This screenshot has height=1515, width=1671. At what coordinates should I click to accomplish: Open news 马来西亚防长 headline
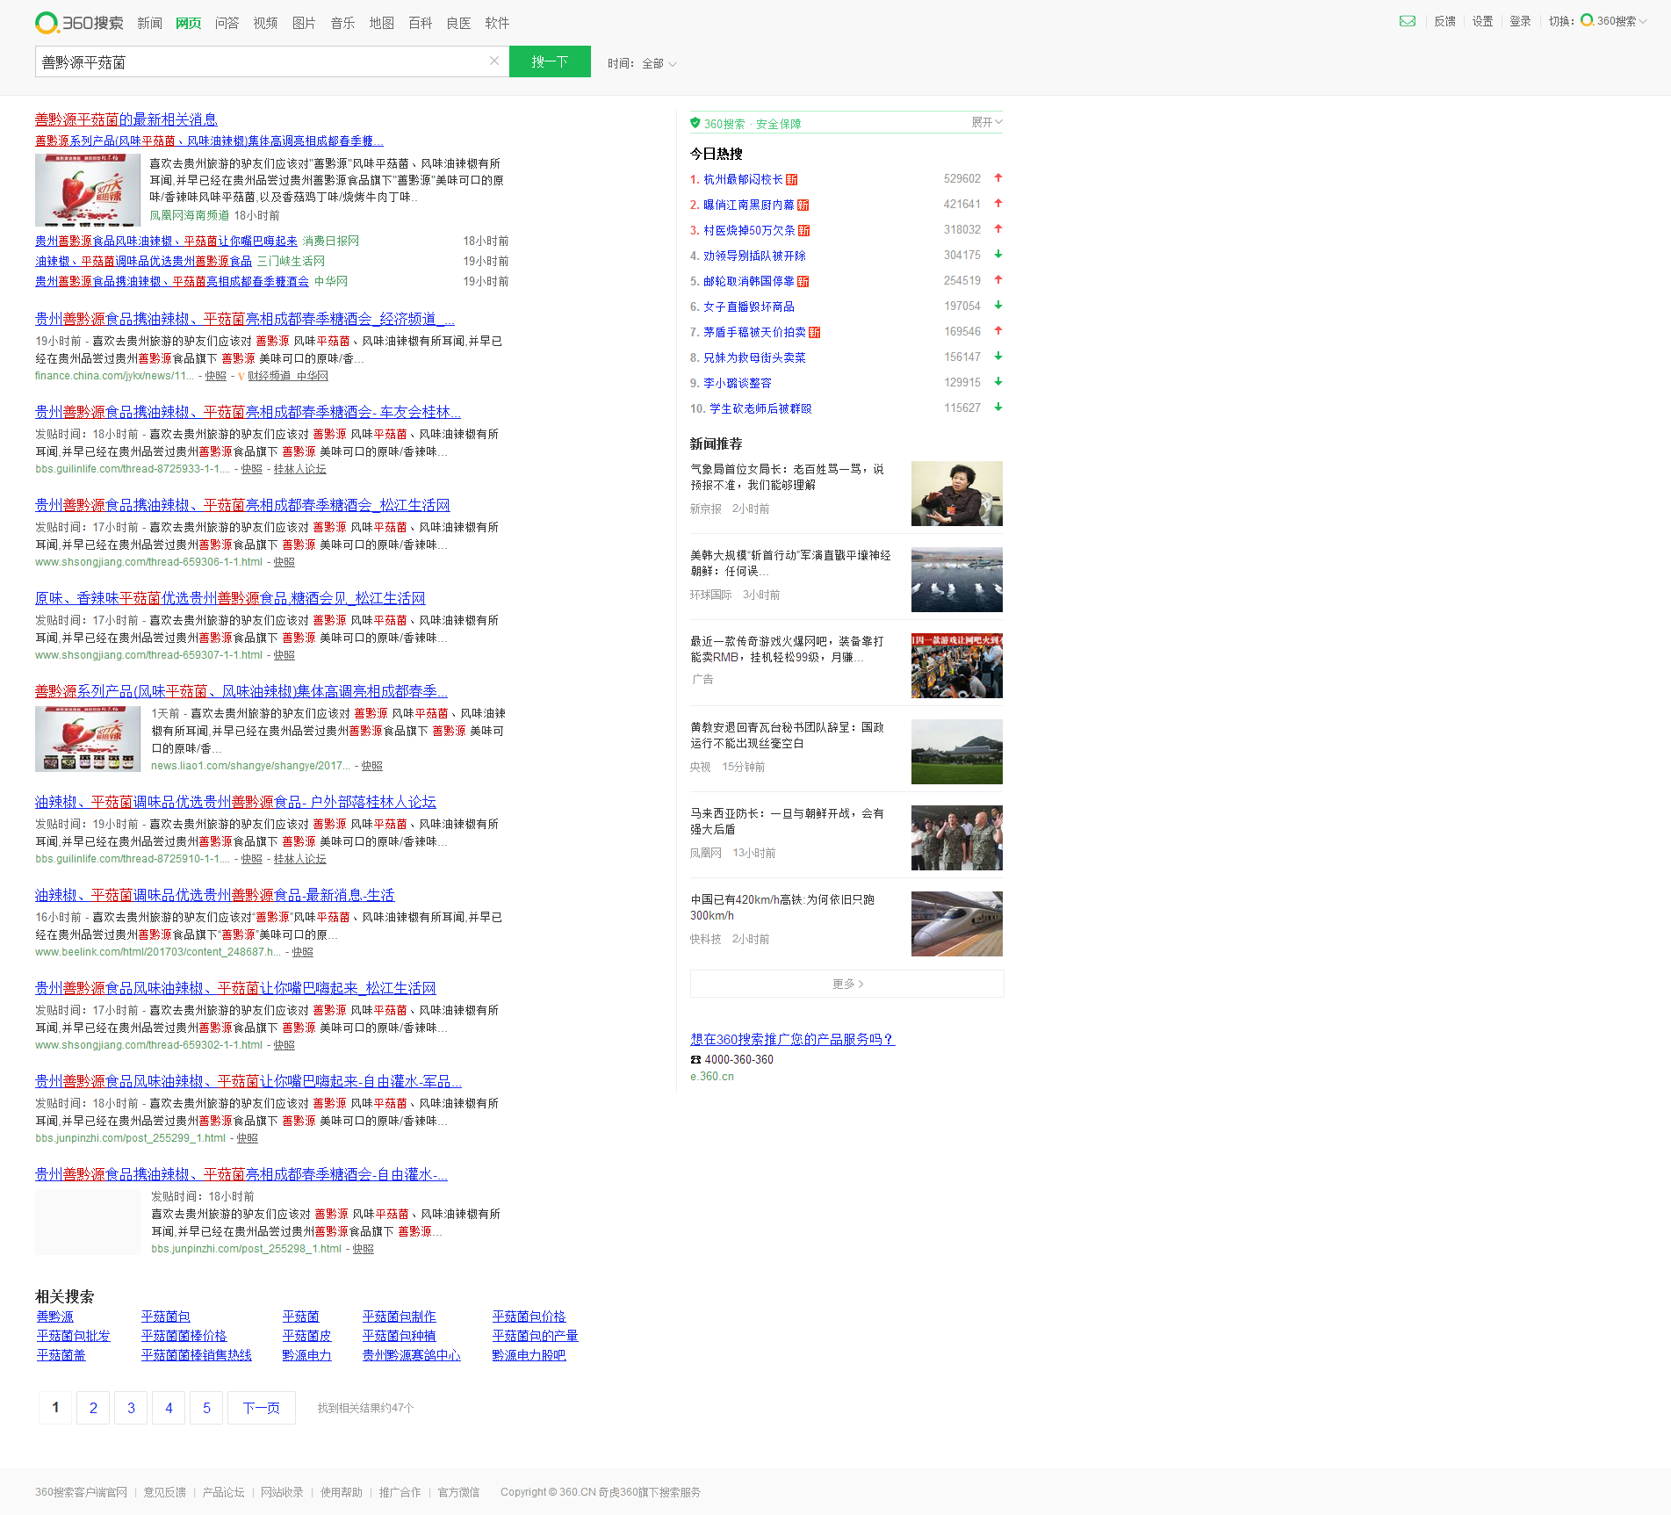(787, 821)
